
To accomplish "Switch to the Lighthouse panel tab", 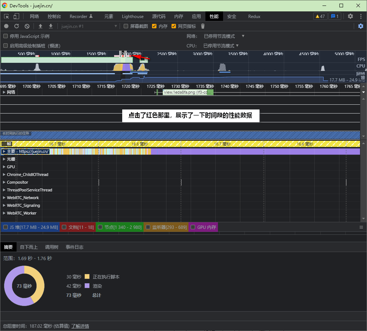I will [133, 17].
